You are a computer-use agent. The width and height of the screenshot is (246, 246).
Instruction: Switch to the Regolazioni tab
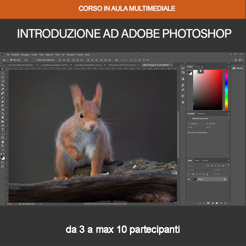point(201,114)
